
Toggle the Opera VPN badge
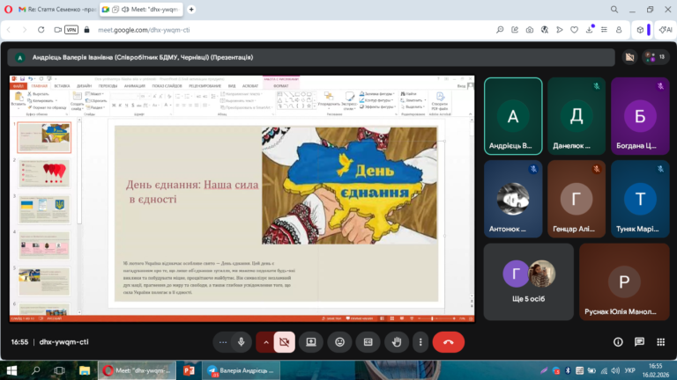click(71, 29)
